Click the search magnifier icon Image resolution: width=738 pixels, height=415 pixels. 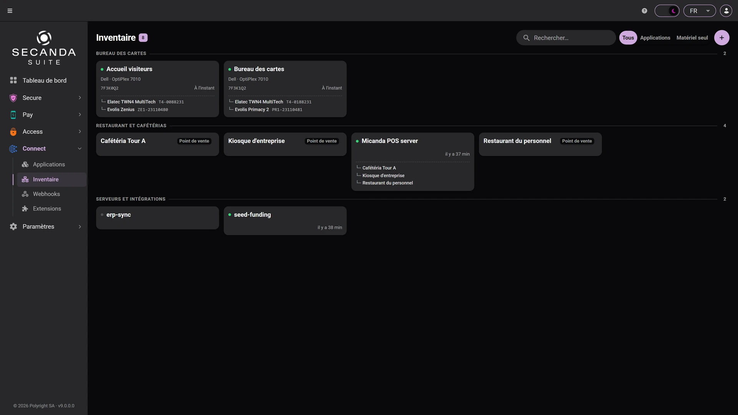click(x=527, y=38)
